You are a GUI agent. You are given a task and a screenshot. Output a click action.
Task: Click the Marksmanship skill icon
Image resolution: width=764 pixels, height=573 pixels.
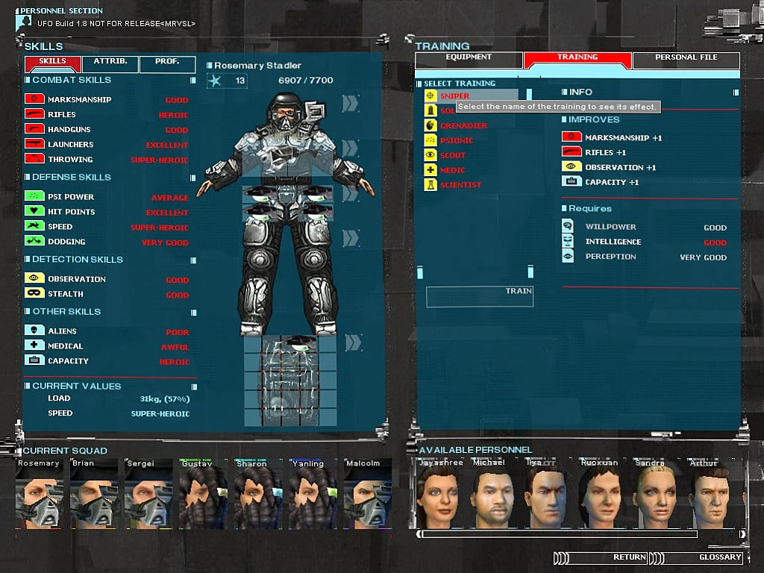[x=34, y=99]
